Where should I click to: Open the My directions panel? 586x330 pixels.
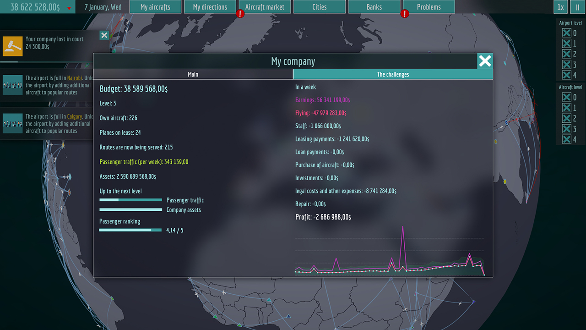click(210, 7)
